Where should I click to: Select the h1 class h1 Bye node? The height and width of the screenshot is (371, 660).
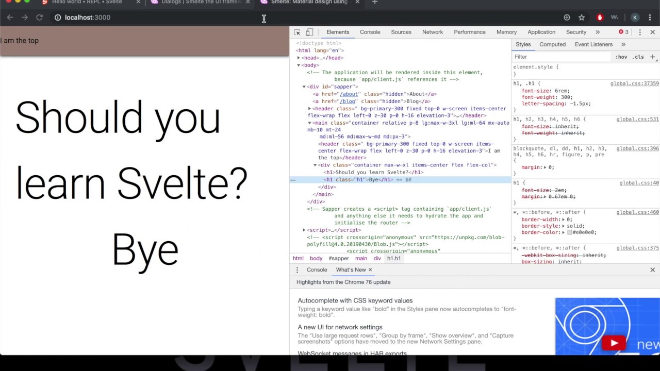400,179
